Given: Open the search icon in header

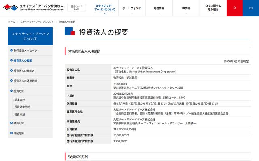Looking at the screenshot, I should point(235,8).
